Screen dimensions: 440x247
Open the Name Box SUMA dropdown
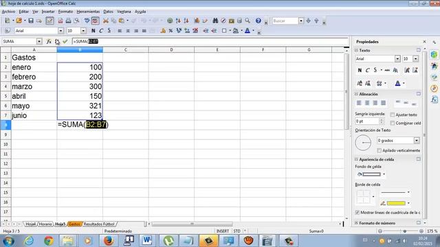(x=39, y=41)
